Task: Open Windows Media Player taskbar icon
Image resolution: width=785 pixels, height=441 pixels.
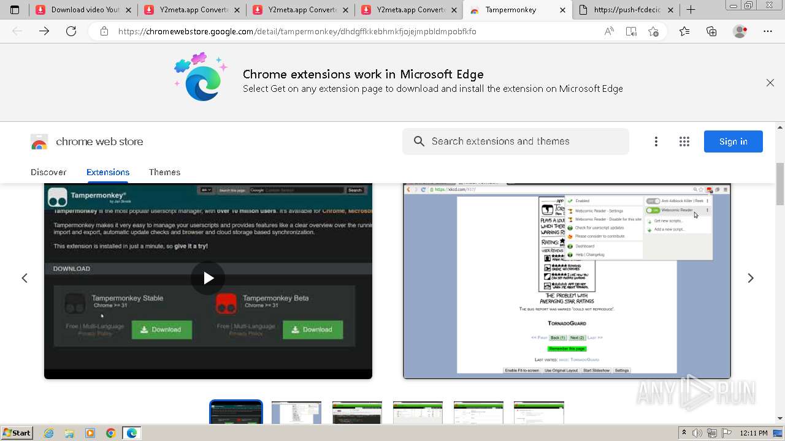Action: [x=90, y=433]
